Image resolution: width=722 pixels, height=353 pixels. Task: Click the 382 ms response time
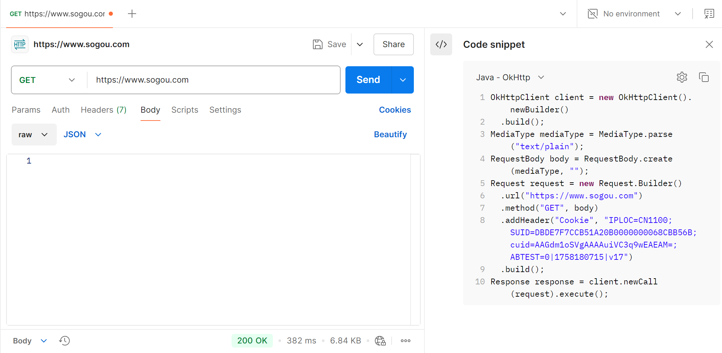[301, 341]
